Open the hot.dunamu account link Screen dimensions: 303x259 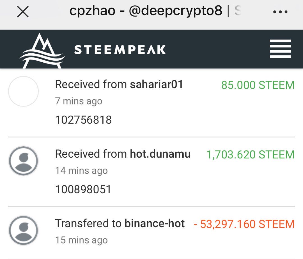click(160, 154)
